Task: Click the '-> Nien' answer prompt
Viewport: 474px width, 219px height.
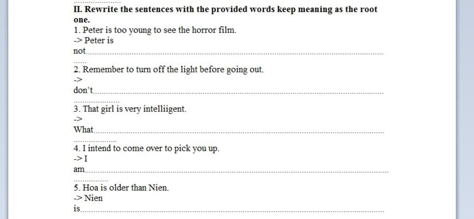Action: click(x=88, y=198)
